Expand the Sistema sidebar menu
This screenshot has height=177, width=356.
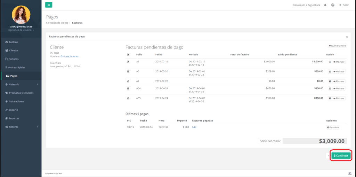tap(21, 127)
